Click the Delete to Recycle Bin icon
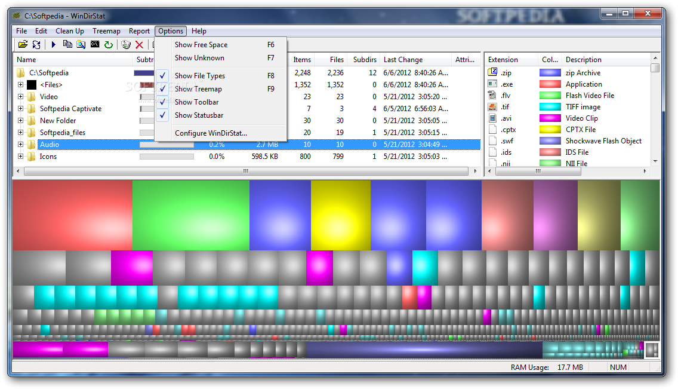 (x=126, y=44)
